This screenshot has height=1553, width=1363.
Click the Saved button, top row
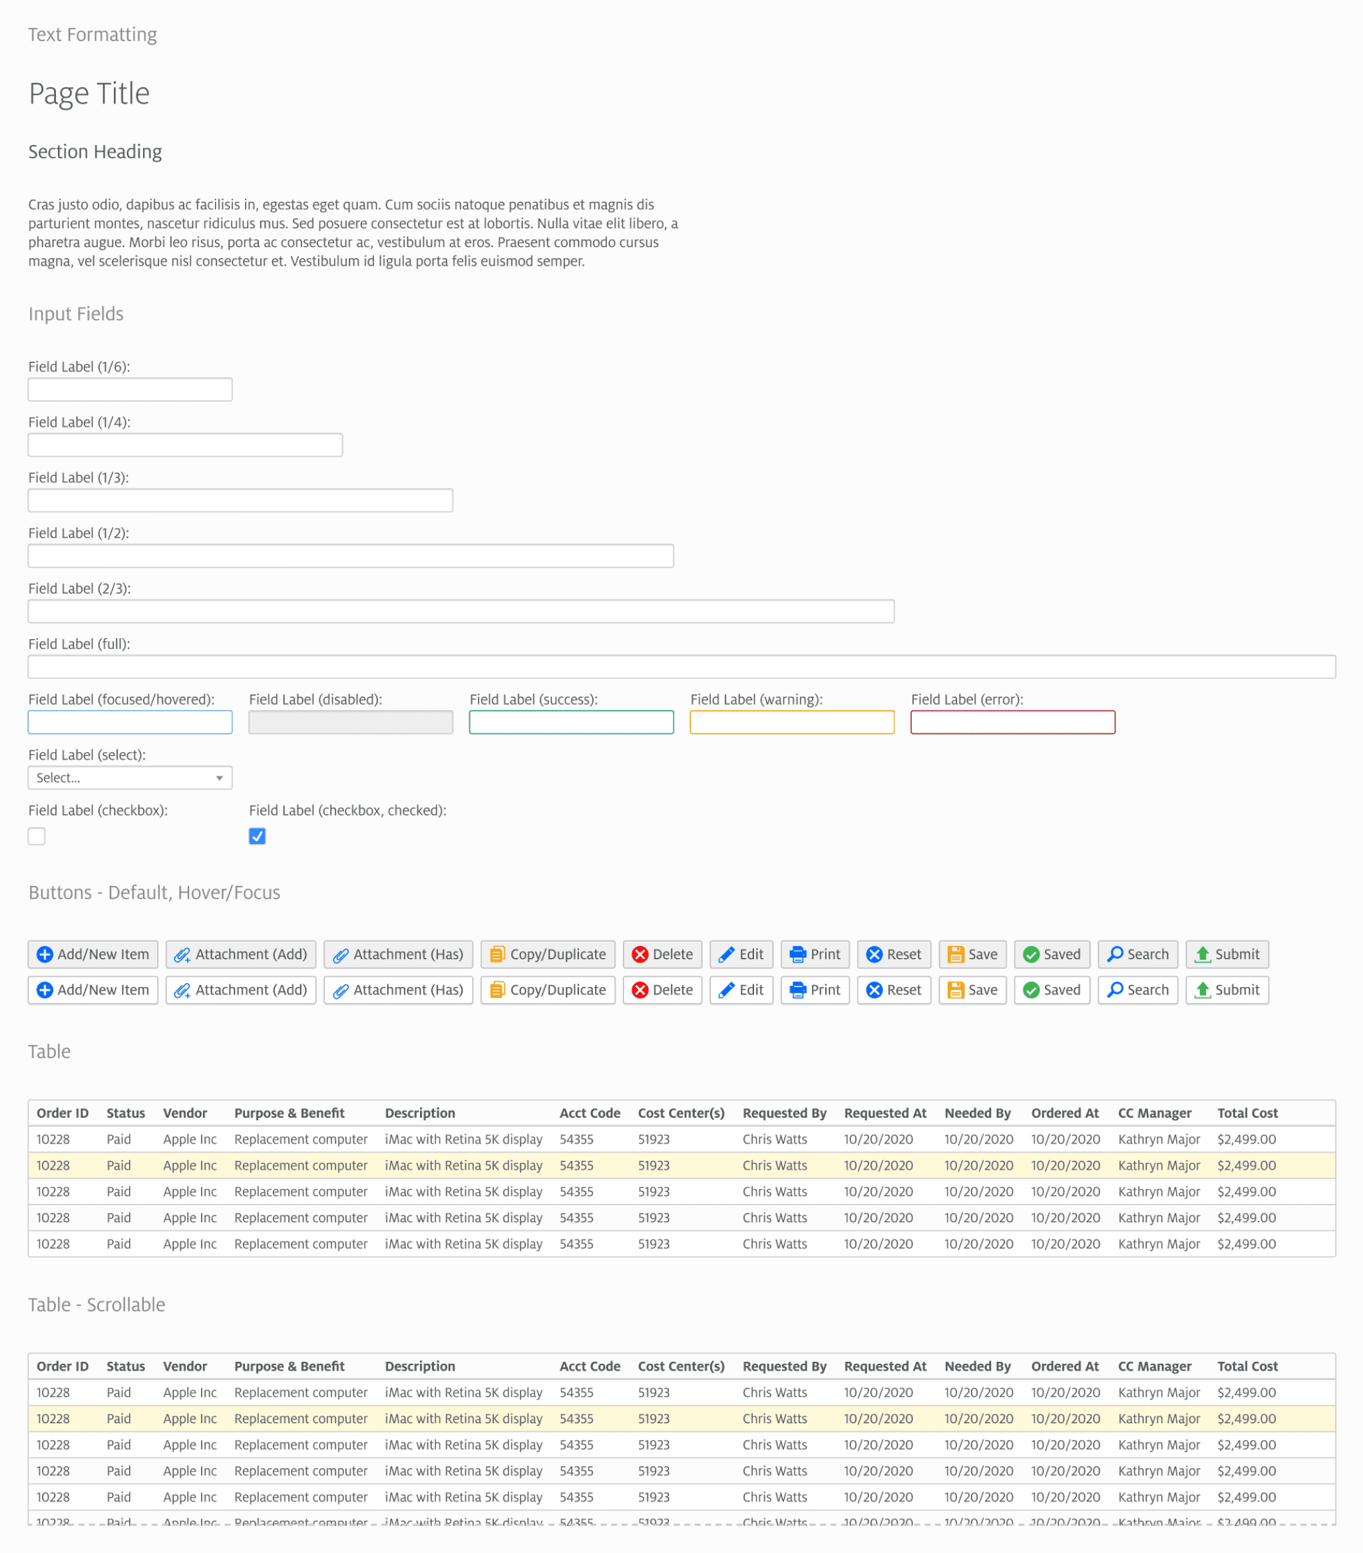coord(1052,955)
